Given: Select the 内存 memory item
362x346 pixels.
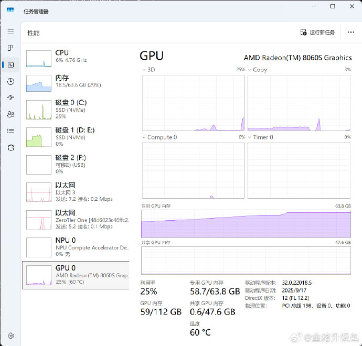Looking at the screenshot, I should (76, 83).
